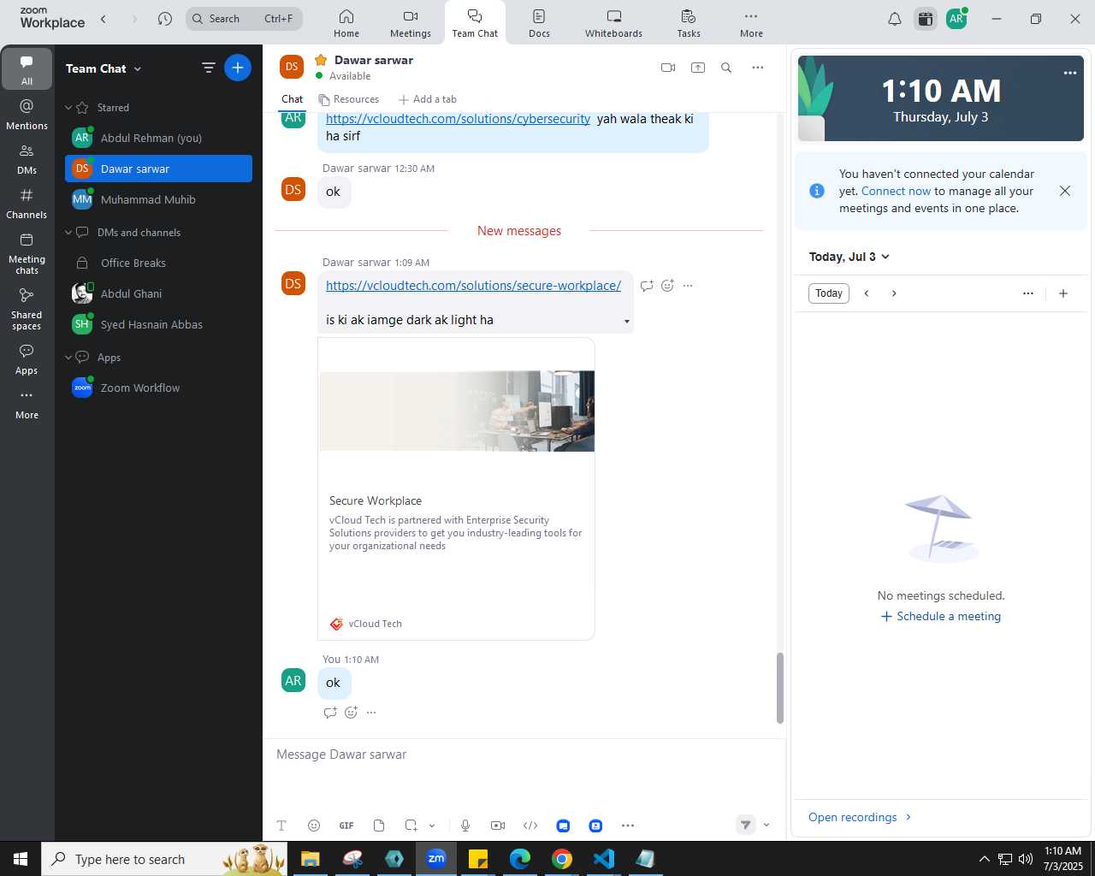The image size is (1095, 876).
Task: Open the Channels sidebar section
Action: tap(27, 204)
